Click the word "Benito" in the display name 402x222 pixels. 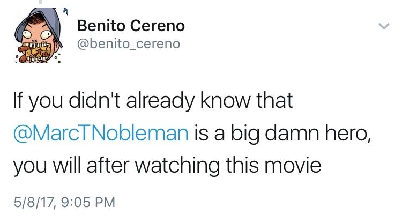pos(98,25)
